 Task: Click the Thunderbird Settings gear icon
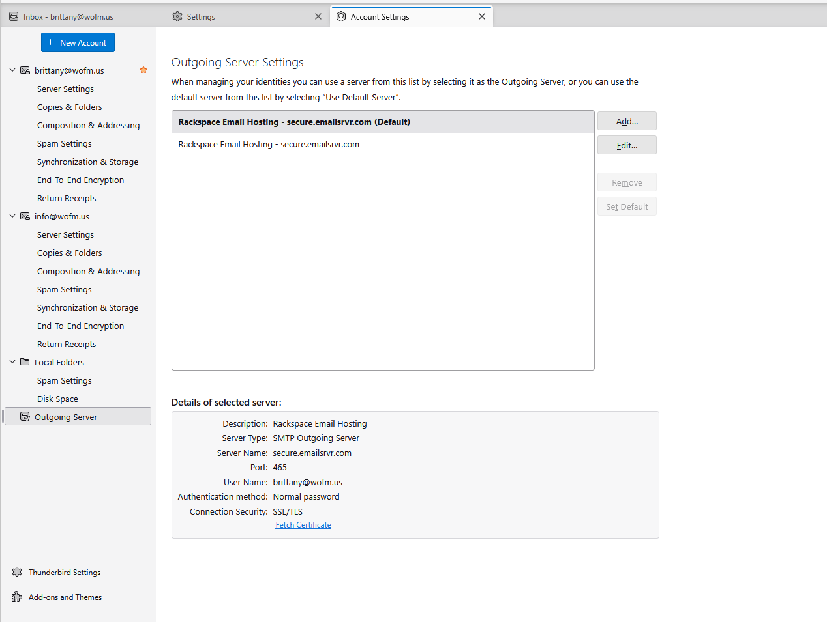[17, 572]
